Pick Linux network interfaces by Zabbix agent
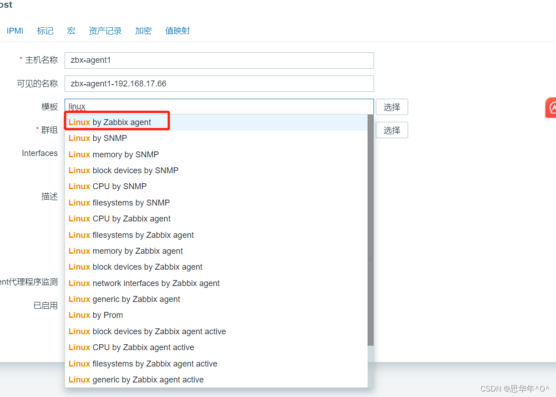This screenshot has width=556, height=397. [216, 283]
